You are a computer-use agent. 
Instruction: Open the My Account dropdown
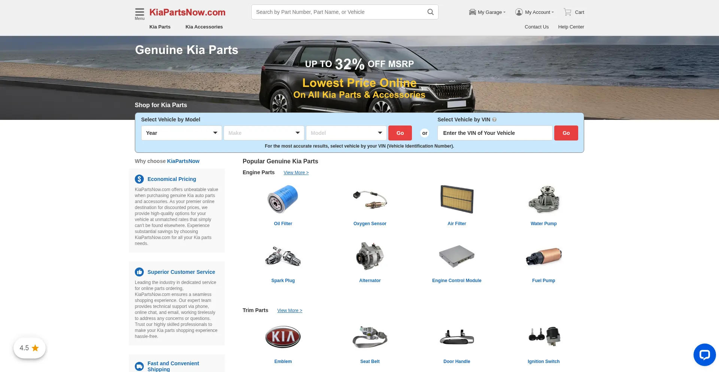point(534,12)
